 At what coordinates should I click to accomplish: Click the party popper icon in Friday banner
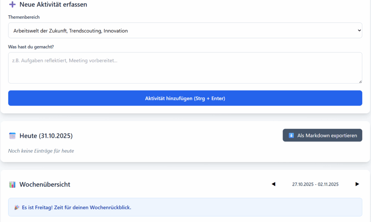tap(17, 208)
